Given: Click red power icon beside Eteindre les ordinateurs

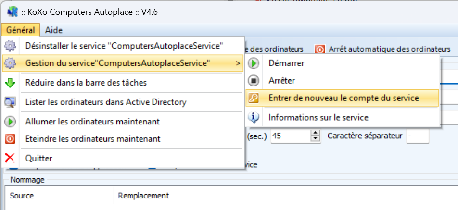Looking at the screenshot, I should click(10, 139).
